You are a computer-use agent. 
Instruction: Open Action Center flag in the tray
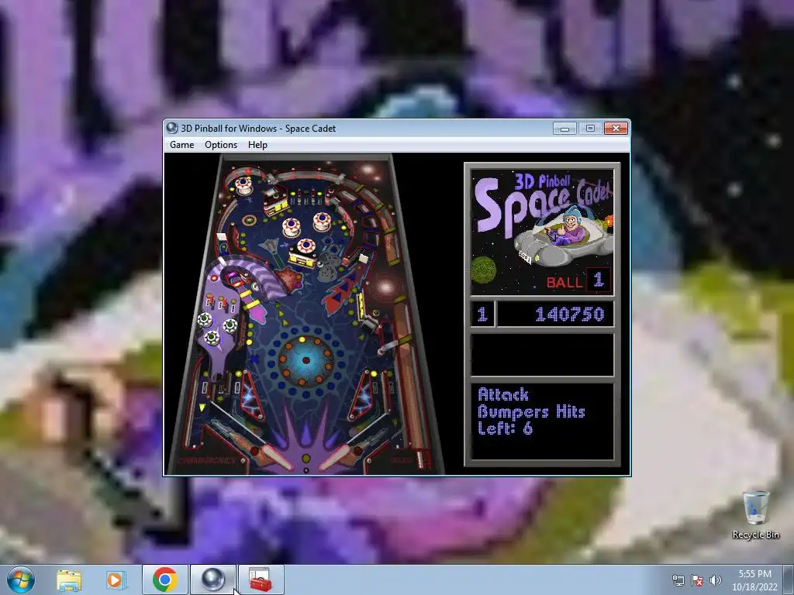pos(697,580)
